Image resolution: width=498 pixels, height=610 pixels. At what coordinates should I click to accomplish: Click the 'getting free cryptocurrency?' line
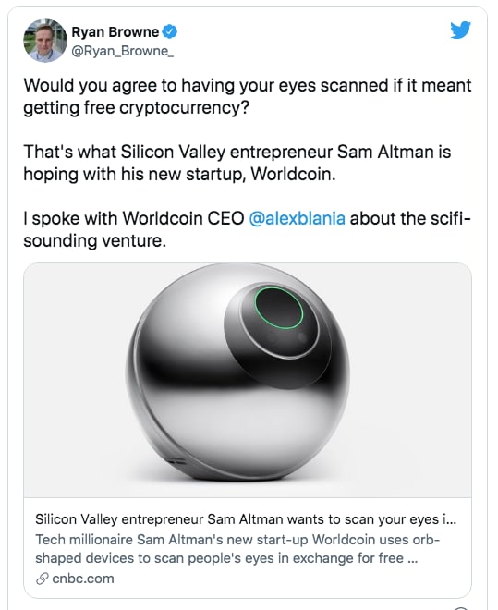[136, 108]
